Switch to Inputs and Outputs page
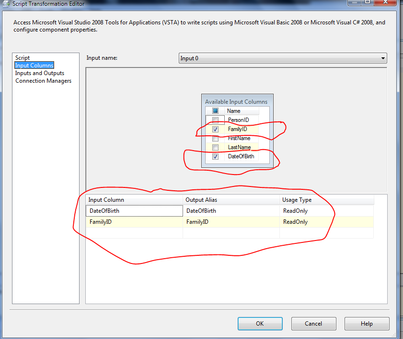Image resolution: width=403 pixels, height=339 pixels. [x=40, y=73]
